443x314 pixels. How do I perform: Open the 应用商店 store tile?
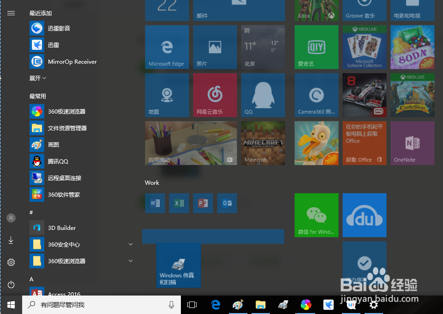(191, 143)
